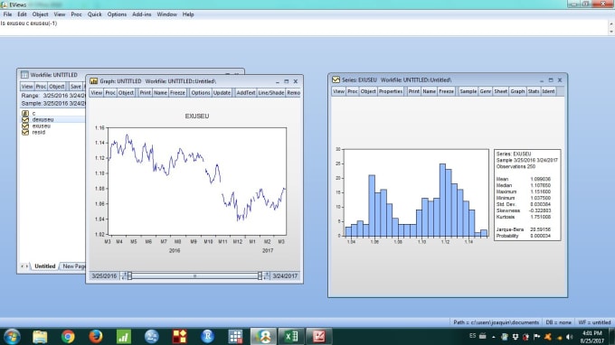Select the exuseu series icon in workfile
This screenshot has height=345, width=615.
point(25,126)
